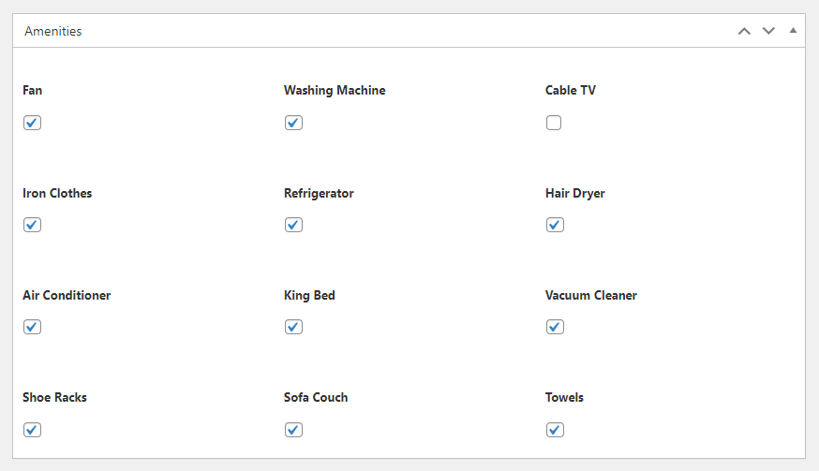Uncheck the Washing Machine checkbox
The width and height of the screenshot is (819, 471).
[293, 123]
